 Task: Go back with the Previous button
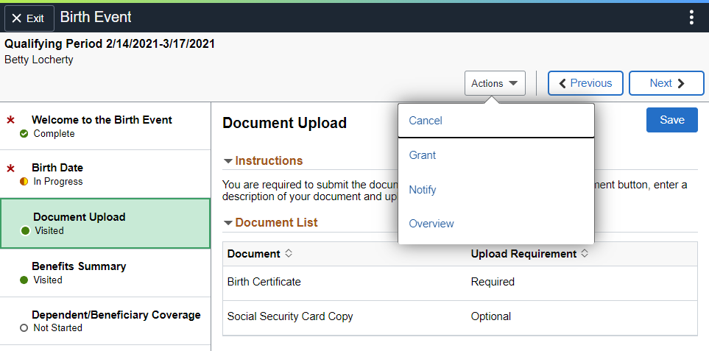pos(585,83)
